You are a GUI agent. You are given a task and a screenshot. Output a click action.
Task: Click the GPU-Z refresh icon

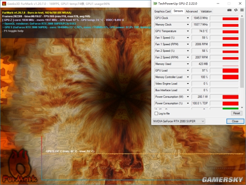coord(236,10)
